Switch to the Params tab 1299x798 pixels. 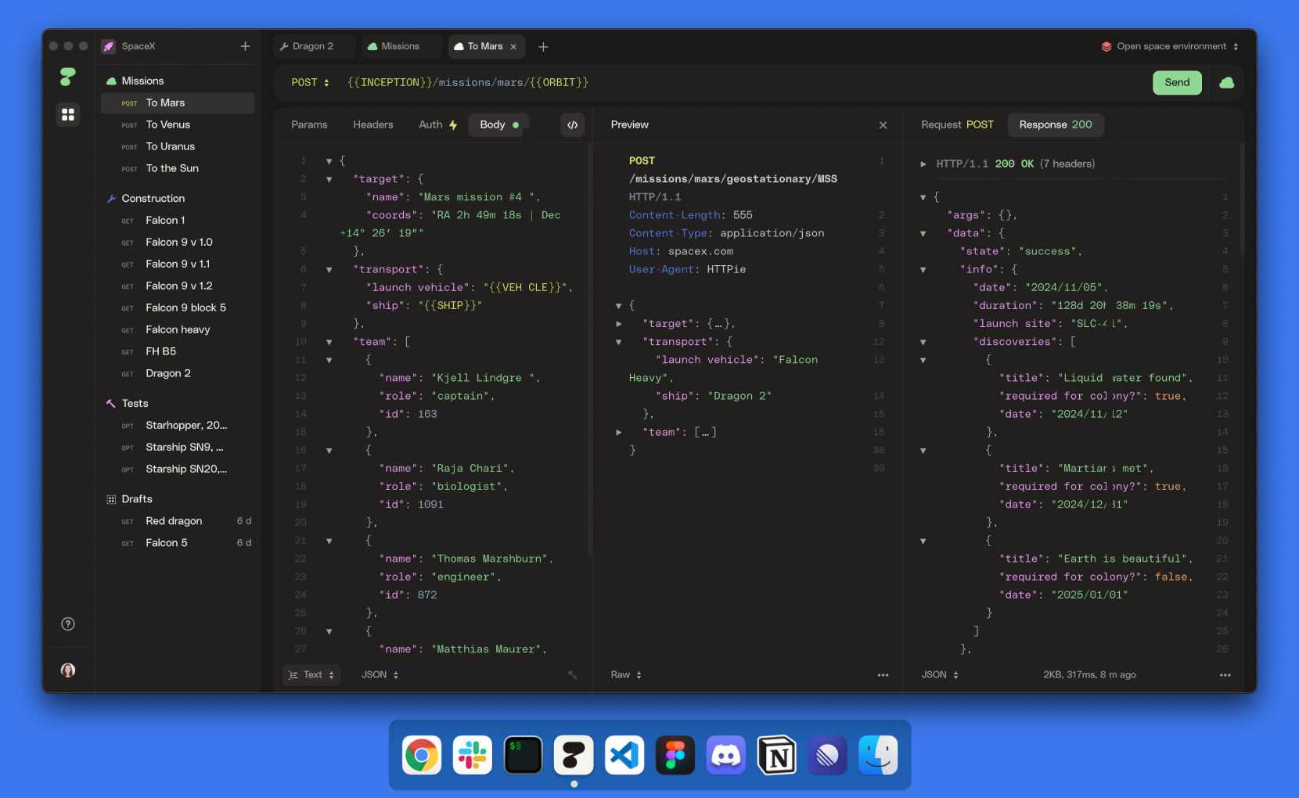click(309, 124)
